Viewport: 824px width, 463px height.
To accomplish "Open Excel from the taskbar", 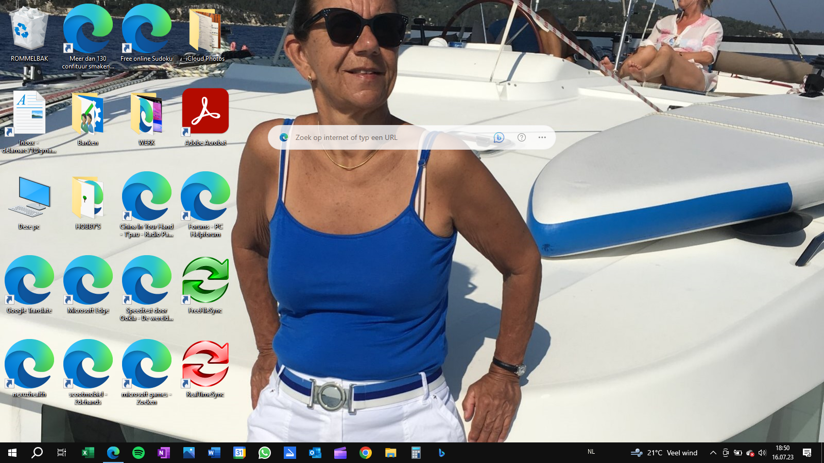I will coord(88,453).
